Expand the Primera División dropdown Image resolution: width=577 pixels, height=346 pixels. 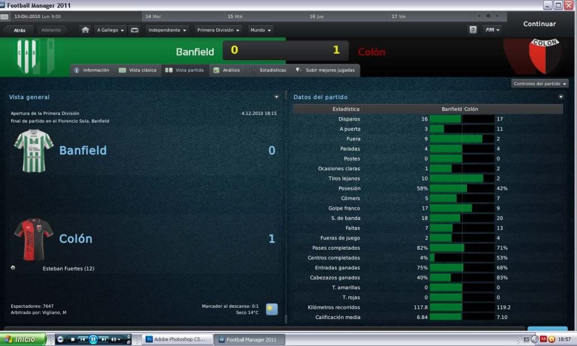click(218, 30)
